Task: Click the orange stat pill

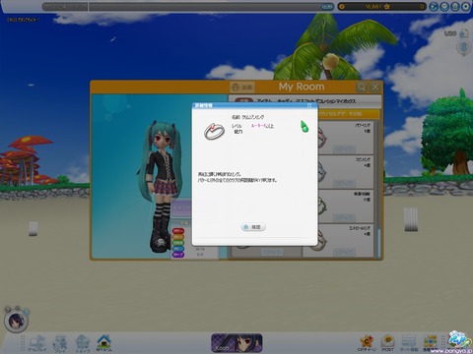Action: tap(178, 237)
